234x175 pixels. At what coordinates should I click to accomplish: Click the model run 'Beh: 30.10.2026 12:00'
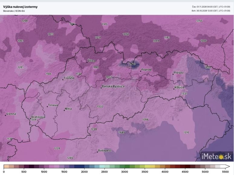pos(202,11)
